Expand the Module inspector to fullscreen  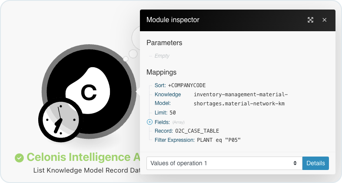(310, 20)
